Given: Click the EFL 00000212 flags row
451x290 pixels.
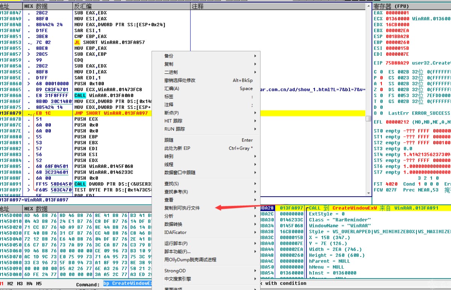Looking at the screenshot, I should tap(412, 122).
